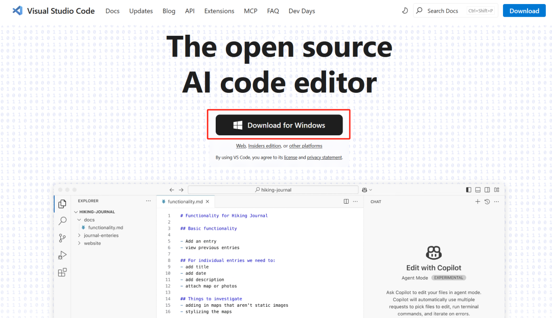Click the forward arrow in editor title bar
The image size is (552, 318).
[x=181, y=190]
